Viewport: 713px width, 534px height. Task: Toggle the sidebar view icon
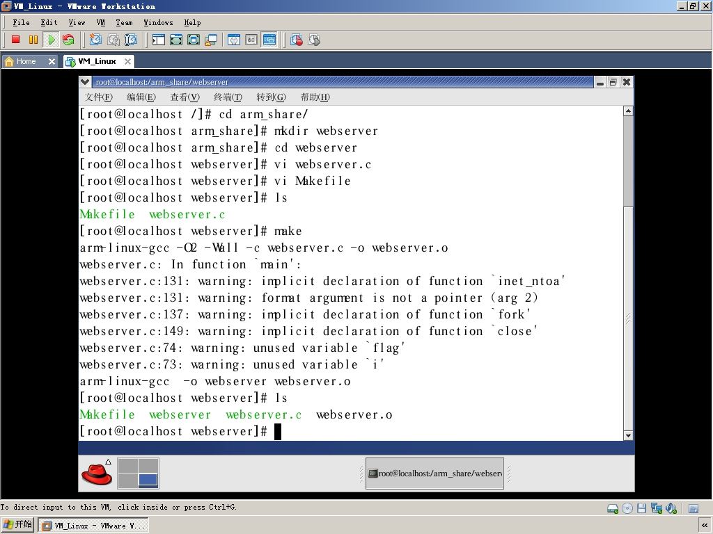click(158, 40)
